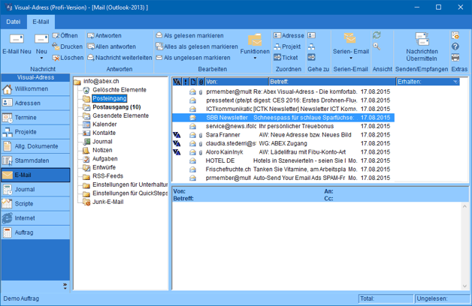Open the Postausgang (10) folder

tap(116, 107)
